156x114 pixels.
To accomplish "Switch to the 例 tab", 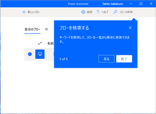I will [47, 29].
